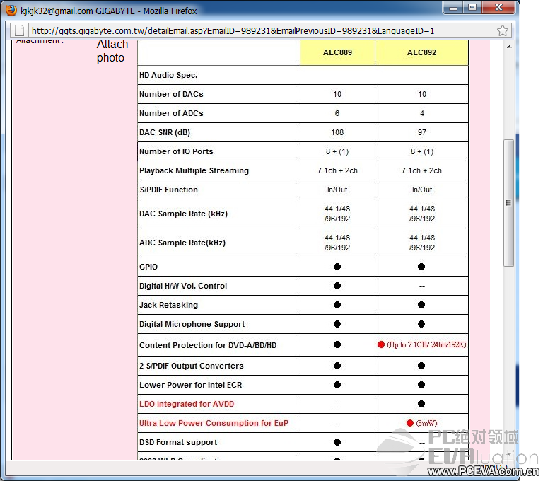Click the bookmark star icon in address bar
Viewport: 543px width, 481px height.
point(503,31)
